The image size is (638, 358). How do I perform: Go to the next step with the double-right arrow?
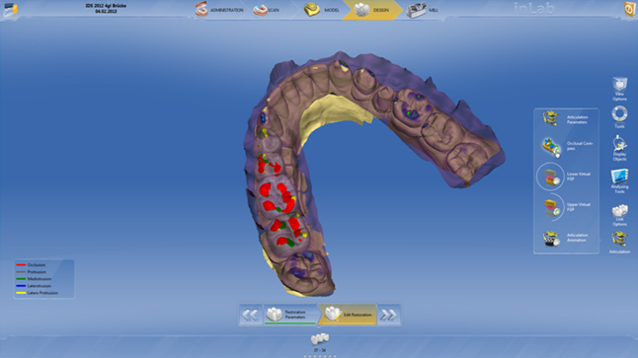(x=388, y=315)
